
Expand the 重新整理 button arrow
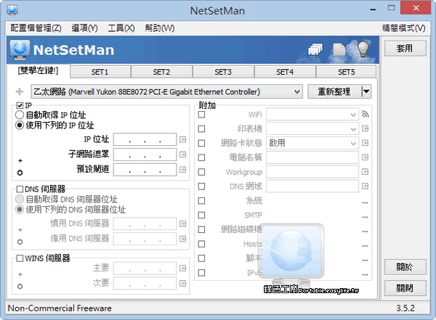[366, 91]
